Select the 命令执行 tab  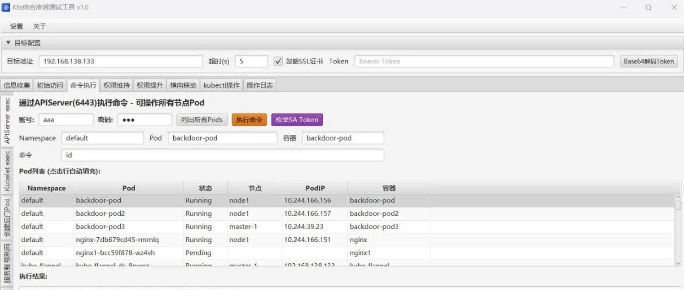83,85
